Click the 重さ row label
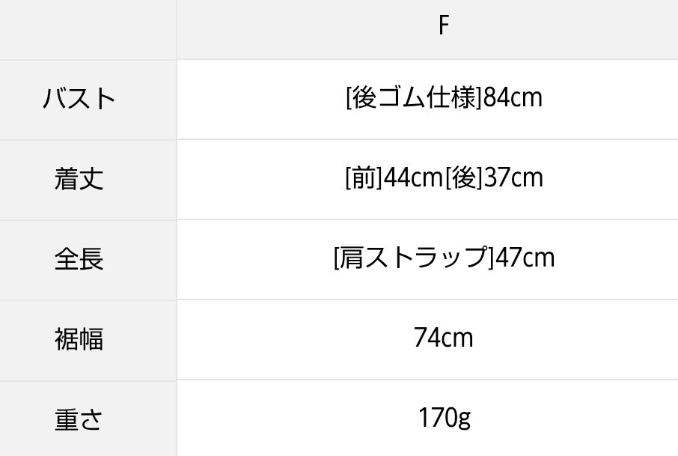Image resolution: width=678 pixels, height=456 pixels. tap(79, 419)
